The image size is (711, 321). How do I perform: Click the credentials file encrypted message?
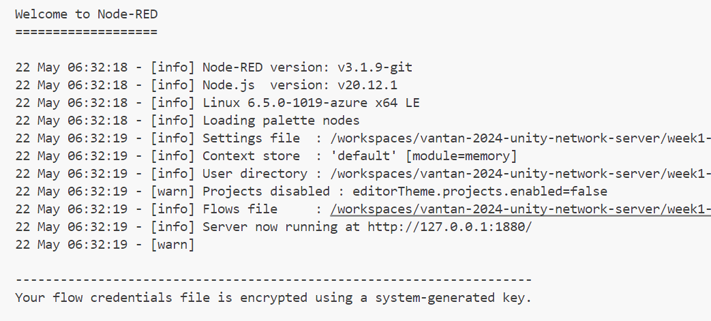[x=273, y=298]
